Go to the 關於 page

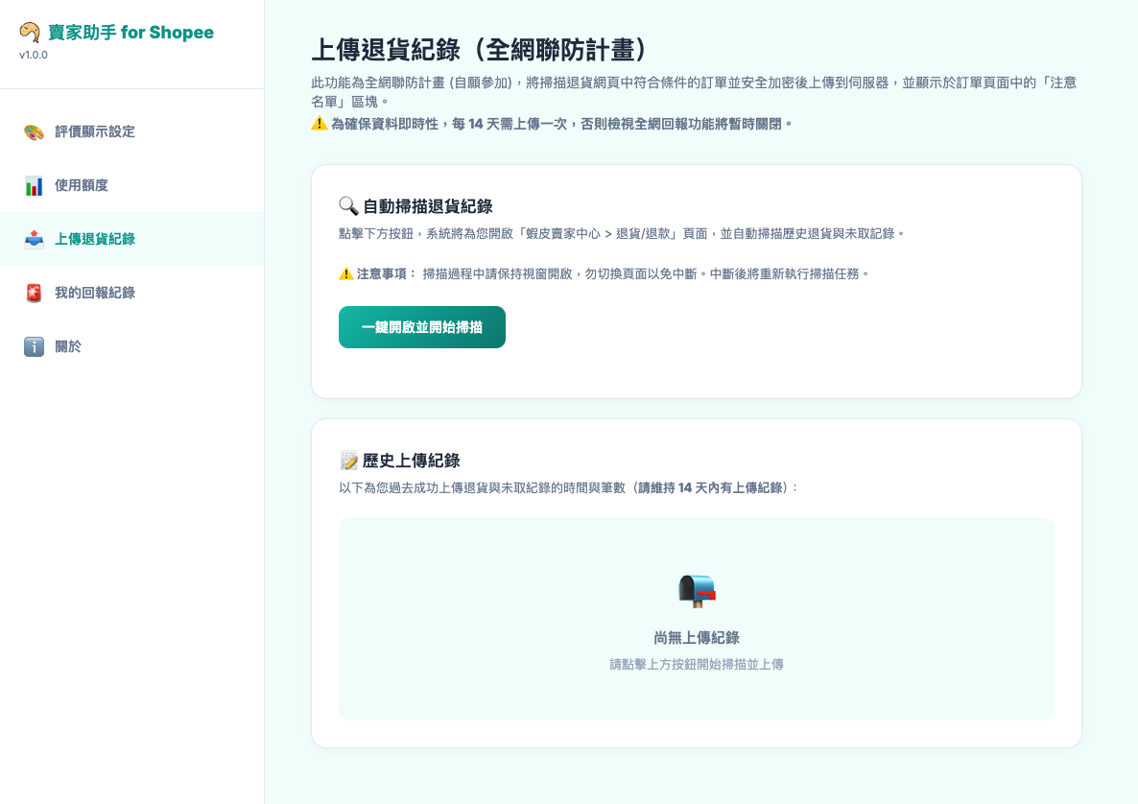(x=67, y=346)
